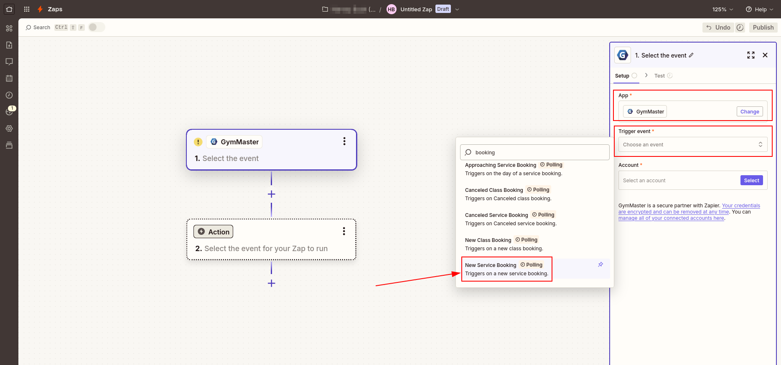Pin the New Service Booking trigger
Screen dimensions: 781x365
click(x=600, y=264)
